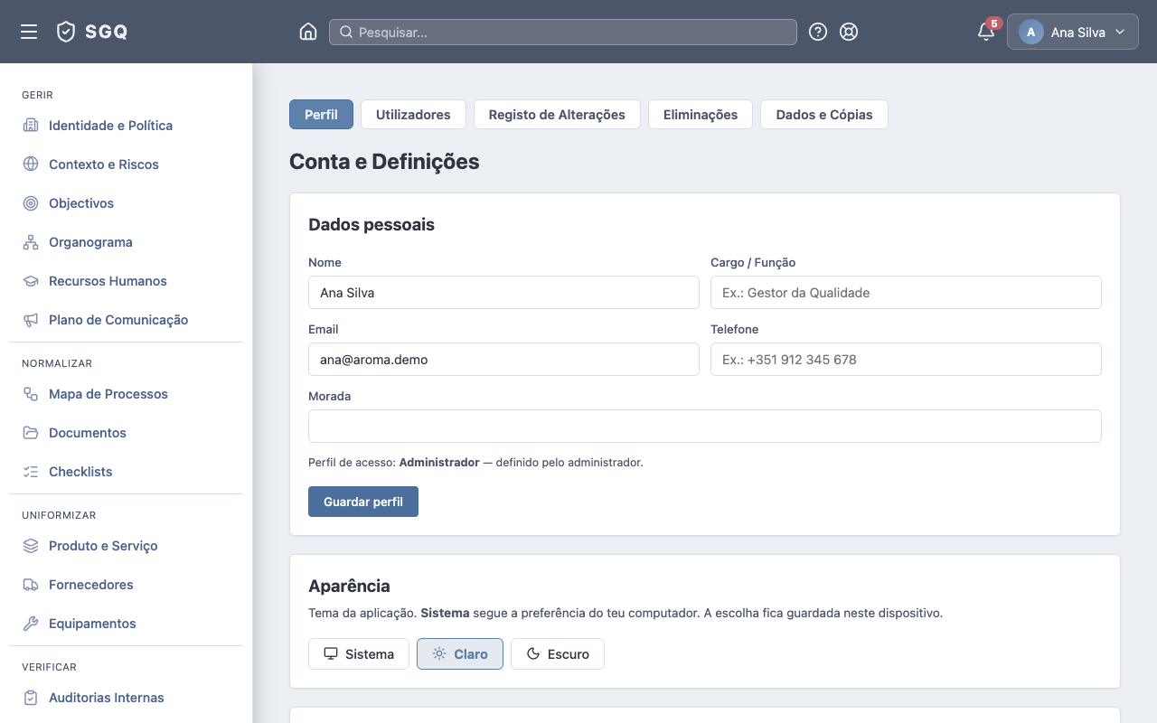1157x723 pixels.
Task: Open the Eliminações tab
Action: point(701,115)
